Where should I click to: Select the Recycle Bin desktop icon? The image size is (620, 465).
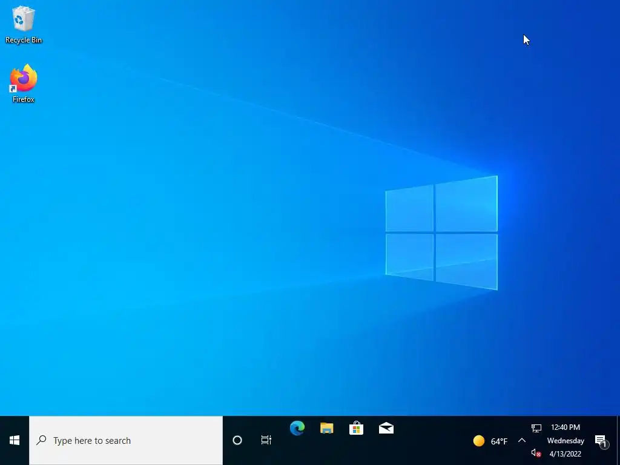[x=24, y=24]
